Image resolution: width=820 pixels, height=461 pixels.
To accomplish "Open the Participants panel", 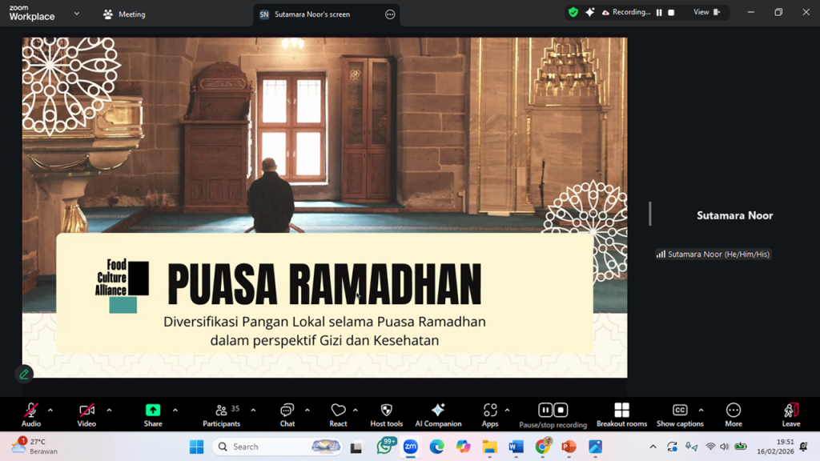I will point(222,413).
